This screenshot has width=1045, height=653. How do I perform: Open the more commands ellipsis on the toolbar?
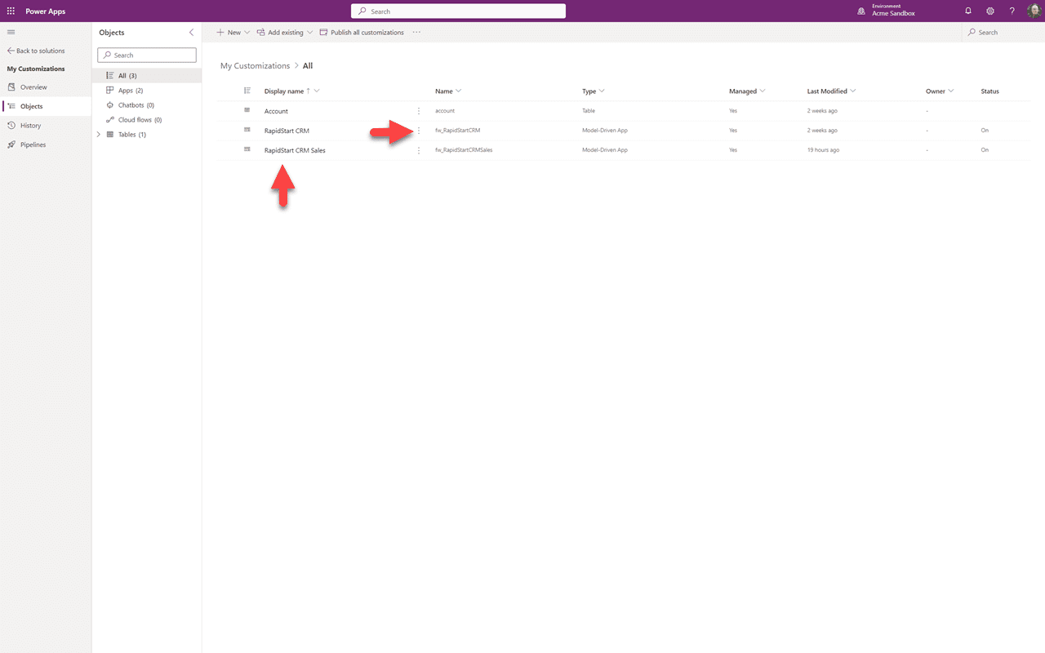416,32
